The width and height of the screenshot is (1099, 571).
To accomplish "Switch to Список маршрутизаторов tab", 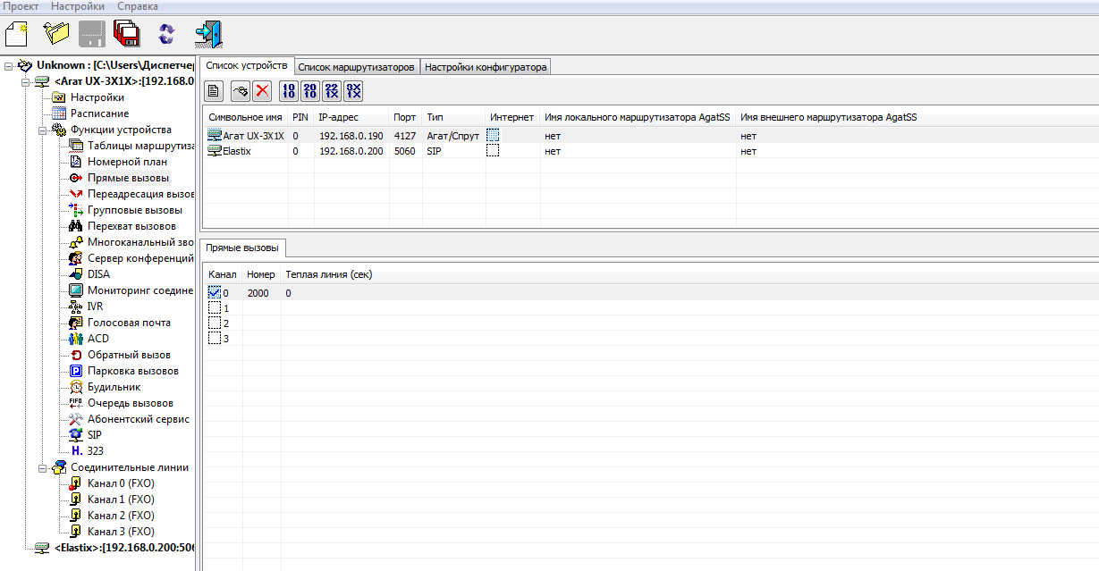I will (x=356, y=67).
